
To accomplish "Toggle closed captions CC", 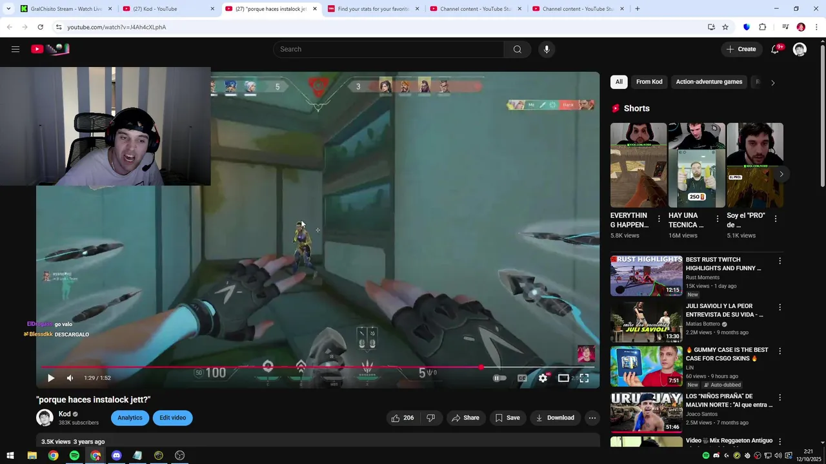I will click(521, 378).
